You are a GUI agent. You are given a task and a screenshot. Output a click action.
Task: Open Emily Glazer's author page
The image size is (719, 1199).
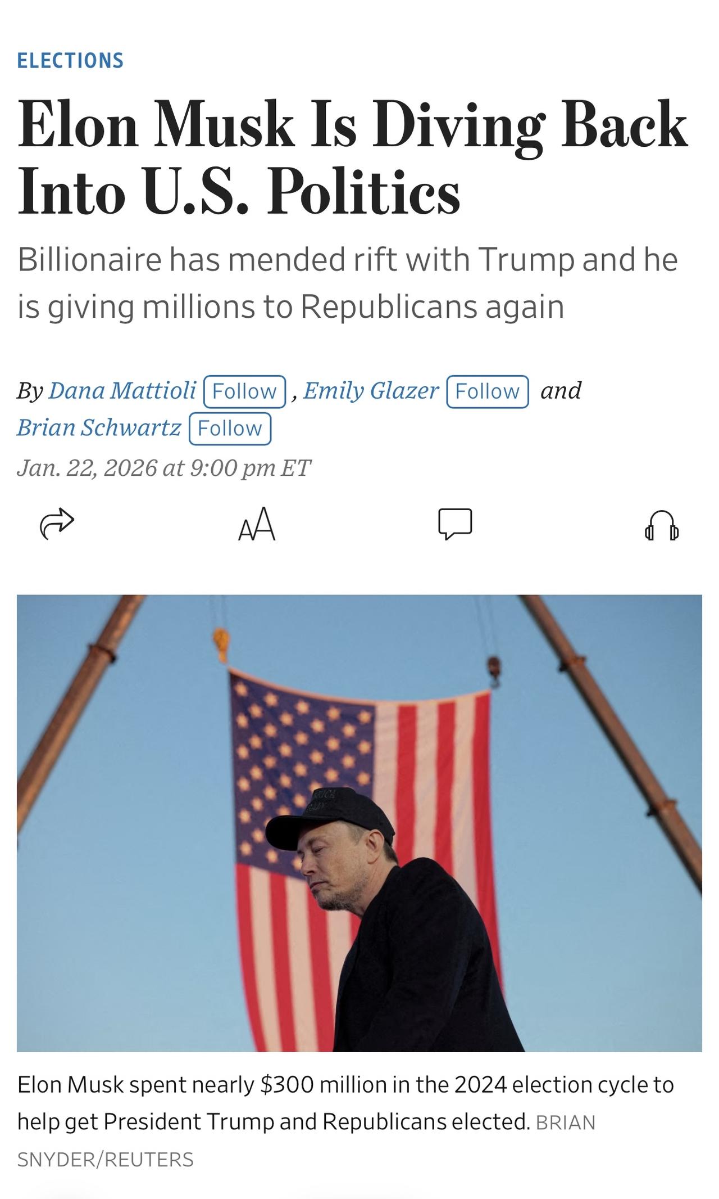[x=371, y=391]
